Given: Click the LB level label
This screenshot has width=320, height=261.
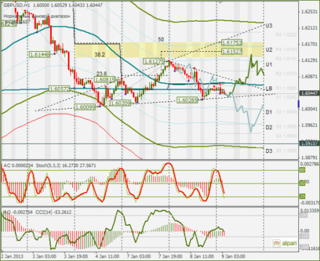Looking at the screenshot, I should (269, 88).
